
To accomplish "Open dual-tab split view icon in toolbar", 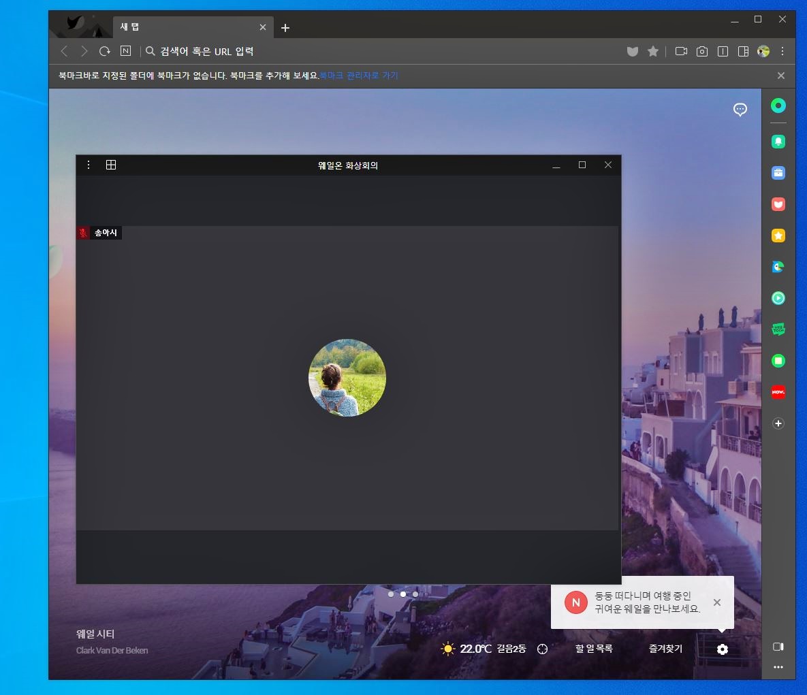I will pos(723,52).
